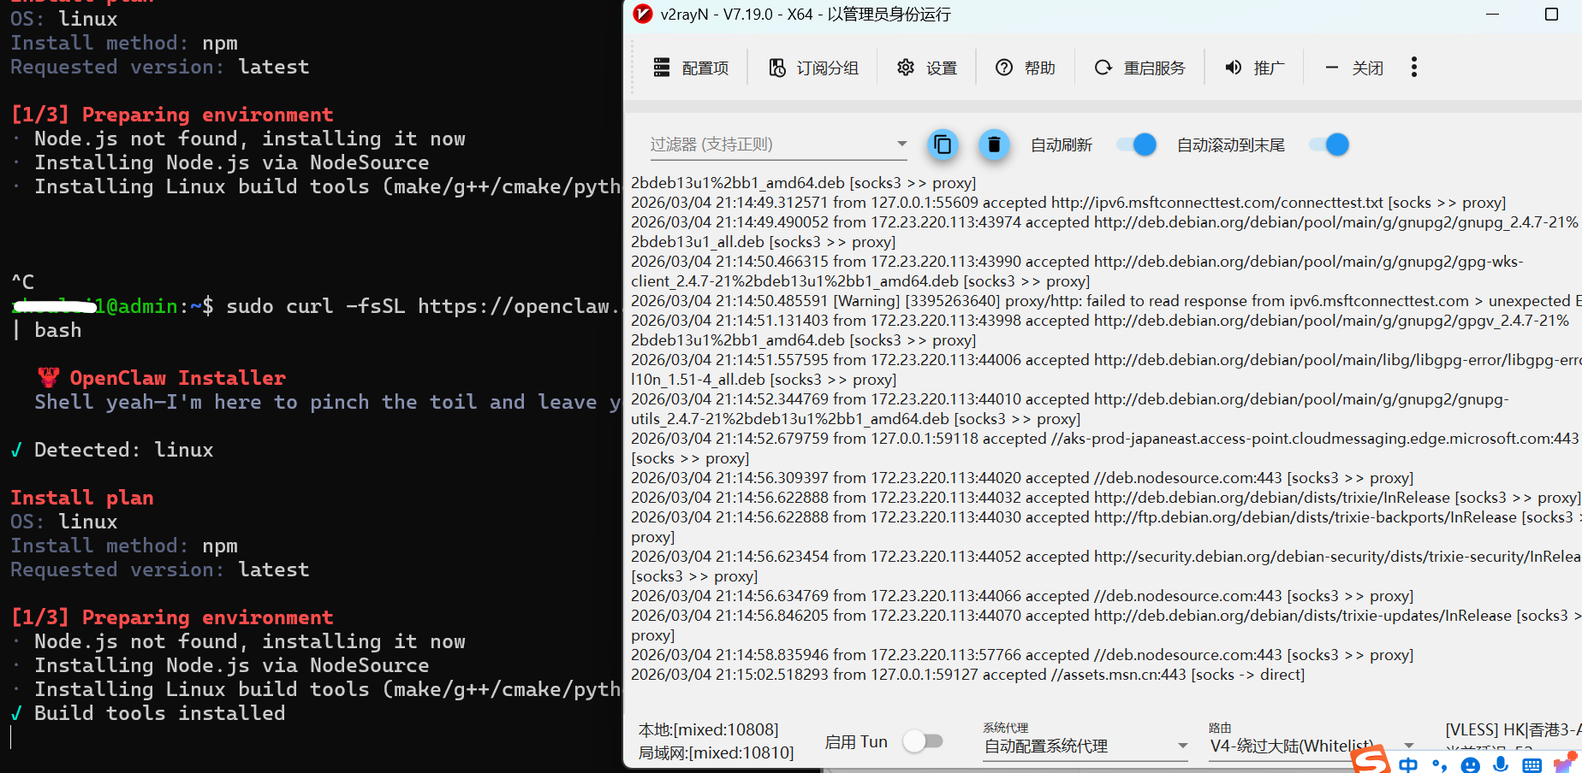
Task: Click the Sogou input method logo
Action: click(x=1371, y=760)
